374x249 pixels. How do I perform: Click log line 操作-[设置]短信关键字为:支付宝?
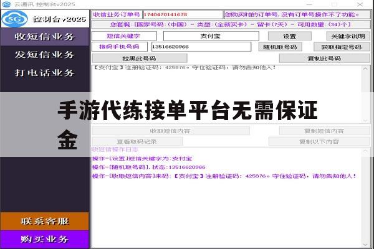coord(142,159)
